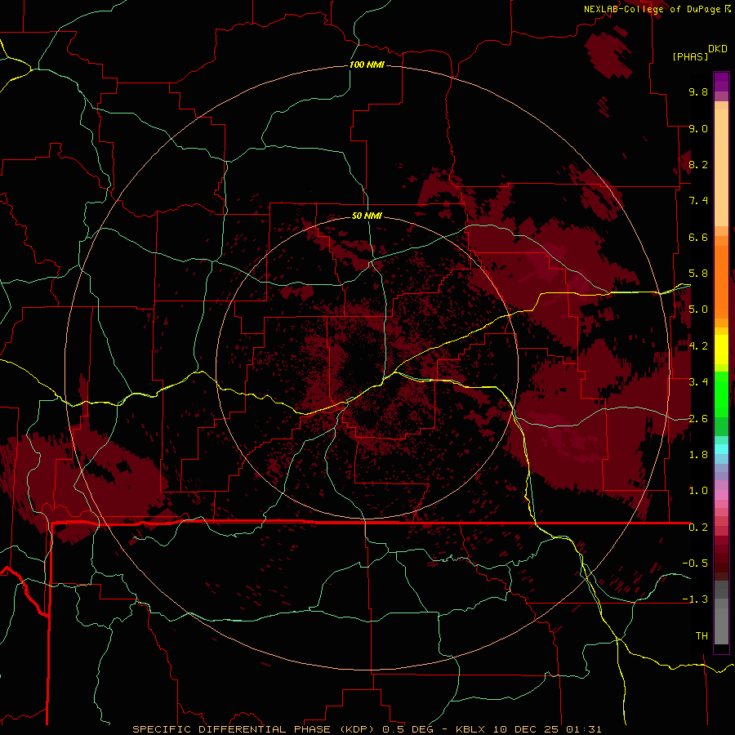Image resolution: width=735 pixels, height=735 pixels.
Task: Click the 100 NMI range ring label
Action: click(367, 65)
